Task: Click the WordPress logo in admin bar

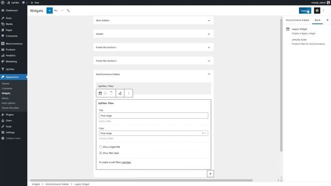Action: point(3,3)
